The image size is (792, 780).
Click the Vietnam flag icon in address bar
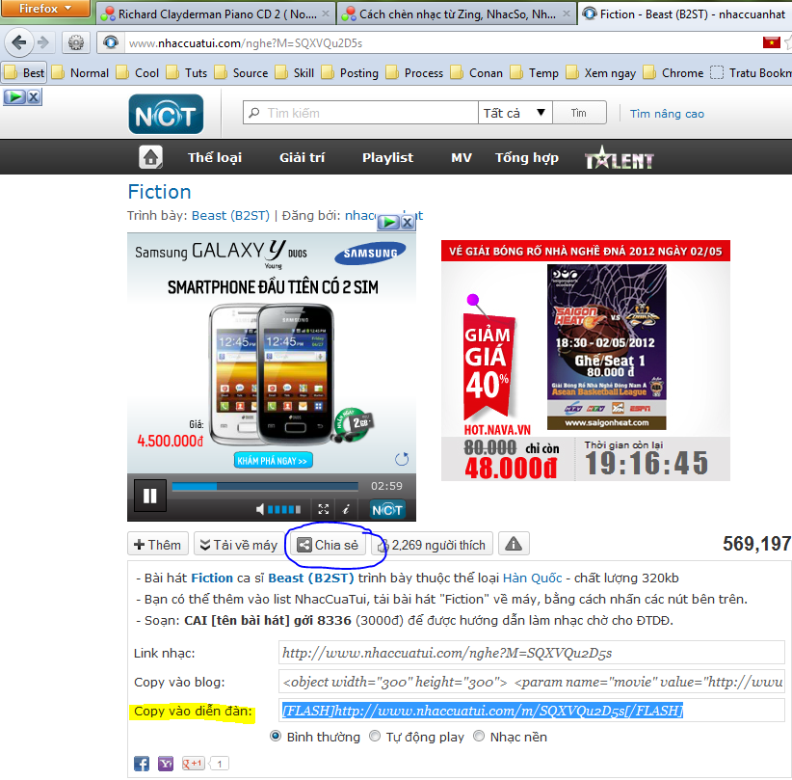click(x=771, y=42)
